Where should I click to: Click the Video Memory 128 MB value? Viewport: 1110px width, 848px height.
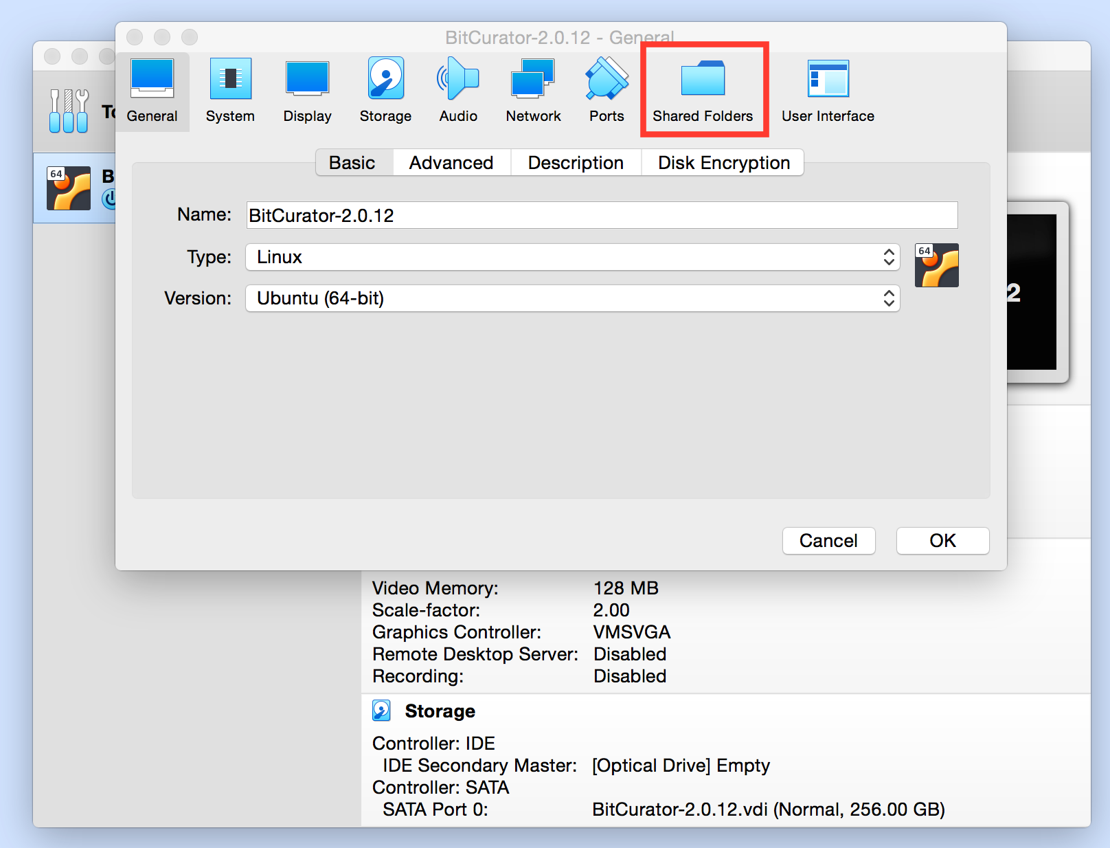pyautogui.click(x=626, y=588)
